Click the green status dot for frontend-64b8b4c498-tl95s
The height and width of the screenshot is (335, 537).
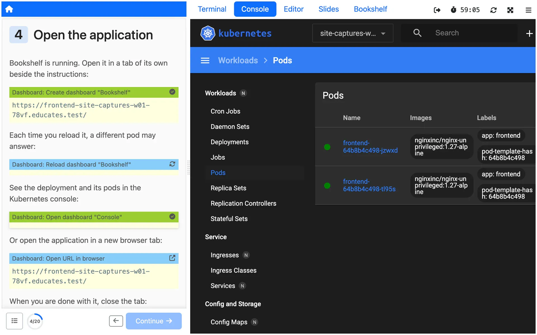point(327,185)
